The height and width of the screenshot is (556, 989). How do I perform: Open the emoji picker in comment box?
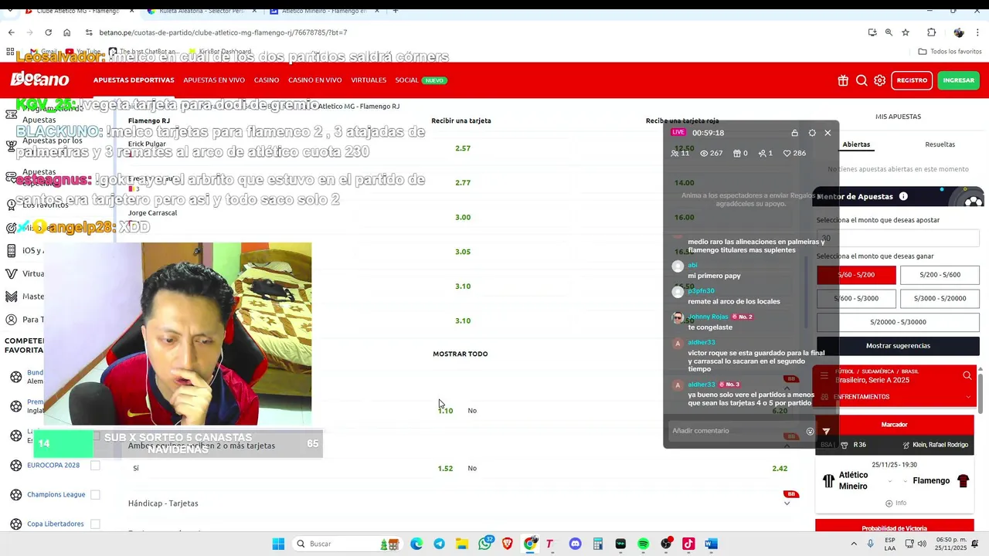tap(811, 432)
